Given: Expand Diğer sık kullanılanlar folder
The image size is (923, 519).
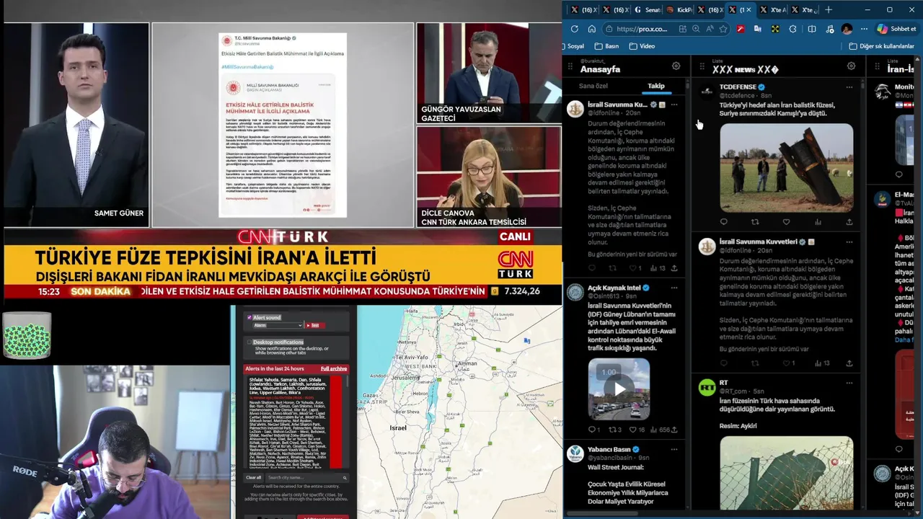Looking at the screenshot, I should coord(881,46).
